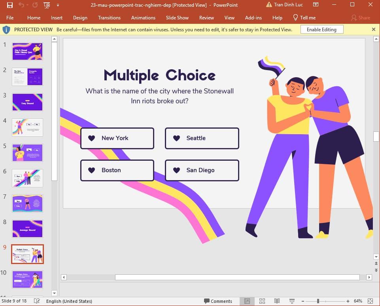The width and height of the screenshot is (380, 306).
Task: Click the Enable Editing button
Action: [322, 29]
